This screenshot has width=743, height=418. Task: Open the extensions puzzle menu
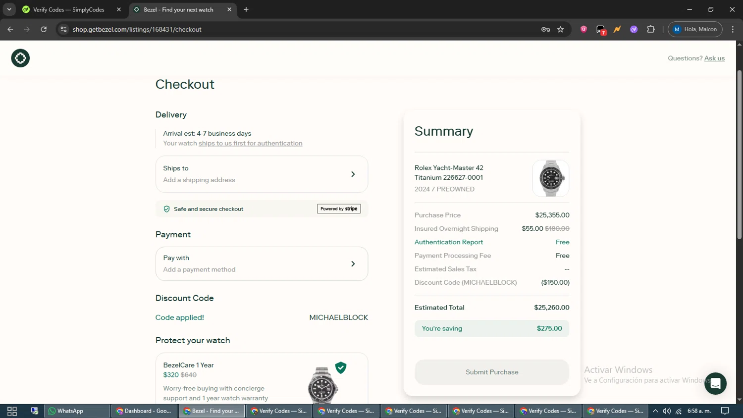pyautogui.click(x=651, y=29)
